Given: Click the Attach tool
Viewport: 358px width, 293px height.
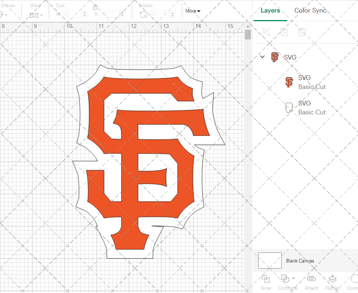Looking at the screenshot, I should pyautogui.click(x=311, y=282).
